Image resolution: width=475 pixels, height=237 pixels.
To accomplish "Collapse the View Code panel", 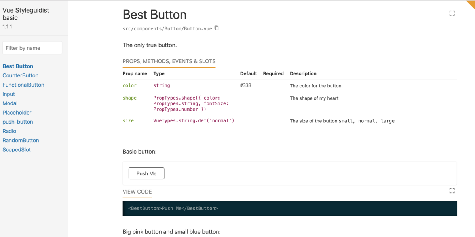I will [x=137, y=192].
